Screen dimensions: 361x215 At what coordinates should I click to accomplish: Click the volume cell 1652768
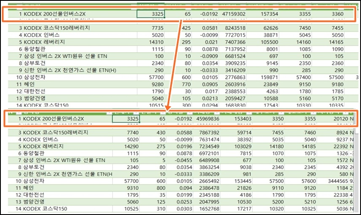(x=206, y=209)
